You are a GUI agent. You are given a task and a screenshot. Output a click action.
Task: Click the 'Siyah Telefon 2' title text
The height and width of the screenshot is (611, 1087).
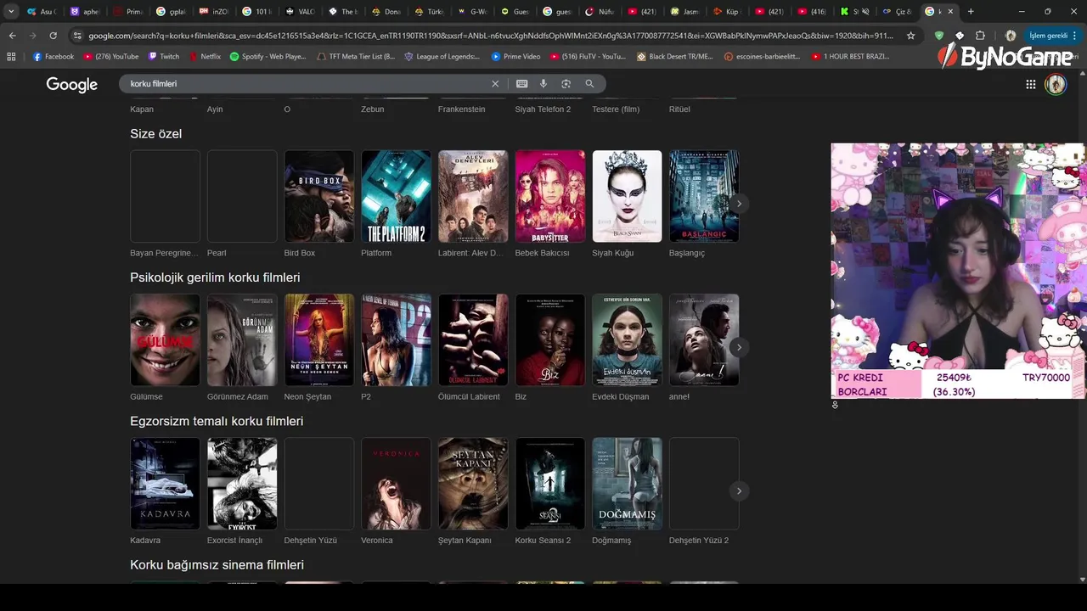543,109
